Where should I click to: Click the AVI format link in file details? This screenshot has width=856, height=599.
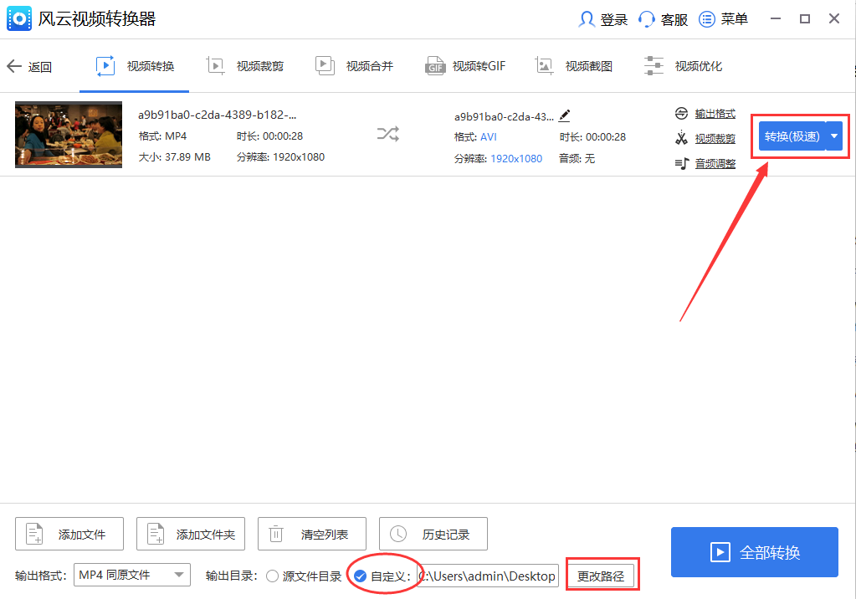(x=488, y=136)
